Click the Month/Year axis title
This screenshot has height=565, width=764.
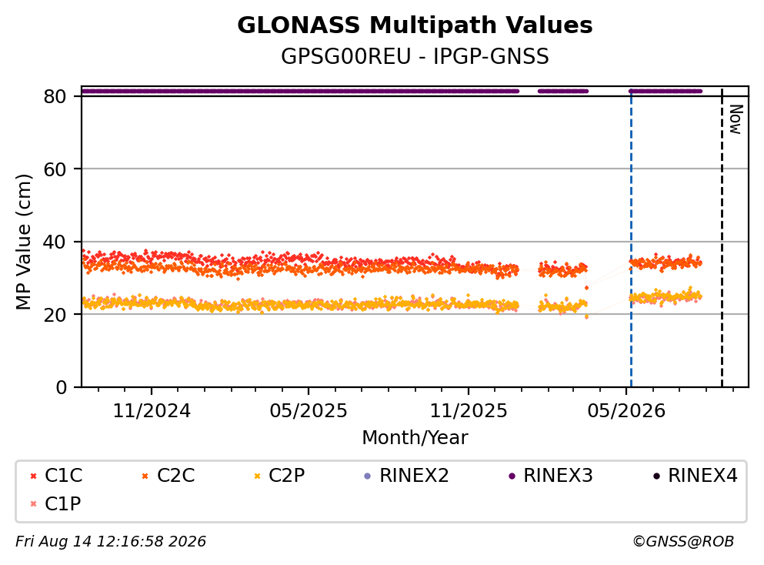pyautogui.click(x=415, y=438)
